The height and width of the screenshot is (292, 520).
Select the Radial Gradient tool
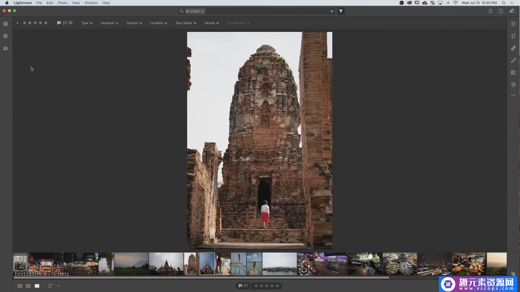513,85
